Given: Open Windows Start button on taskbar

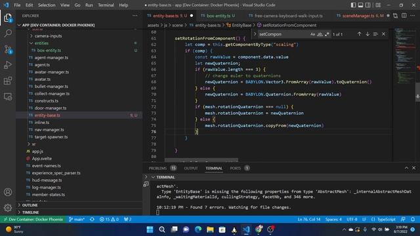Looking at the screenshot, I should pyautogui.click(x=150, y=229).
